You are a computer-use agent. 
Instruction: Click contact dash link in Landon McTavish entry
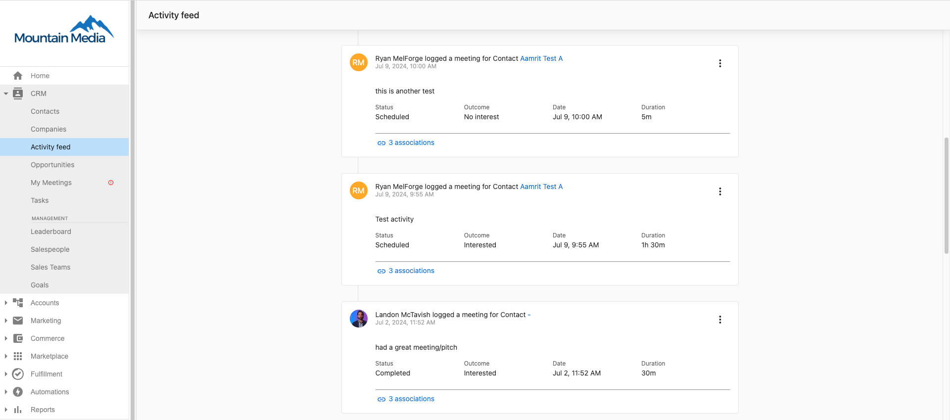(x=529, y=315)
